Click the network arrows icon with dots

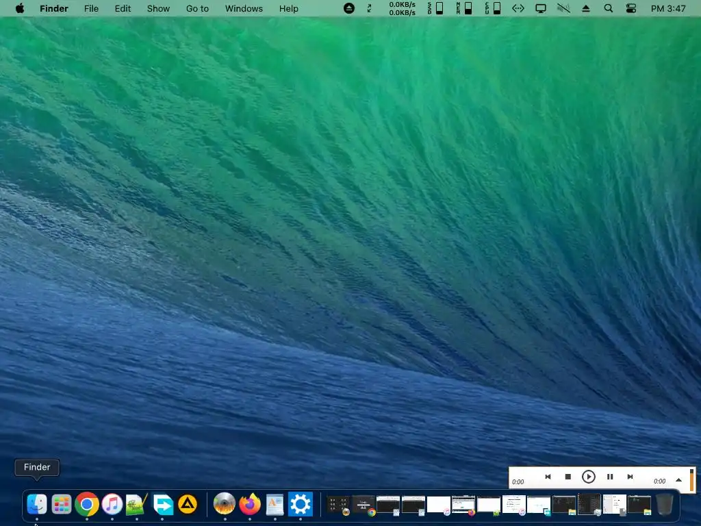[518, 8]
